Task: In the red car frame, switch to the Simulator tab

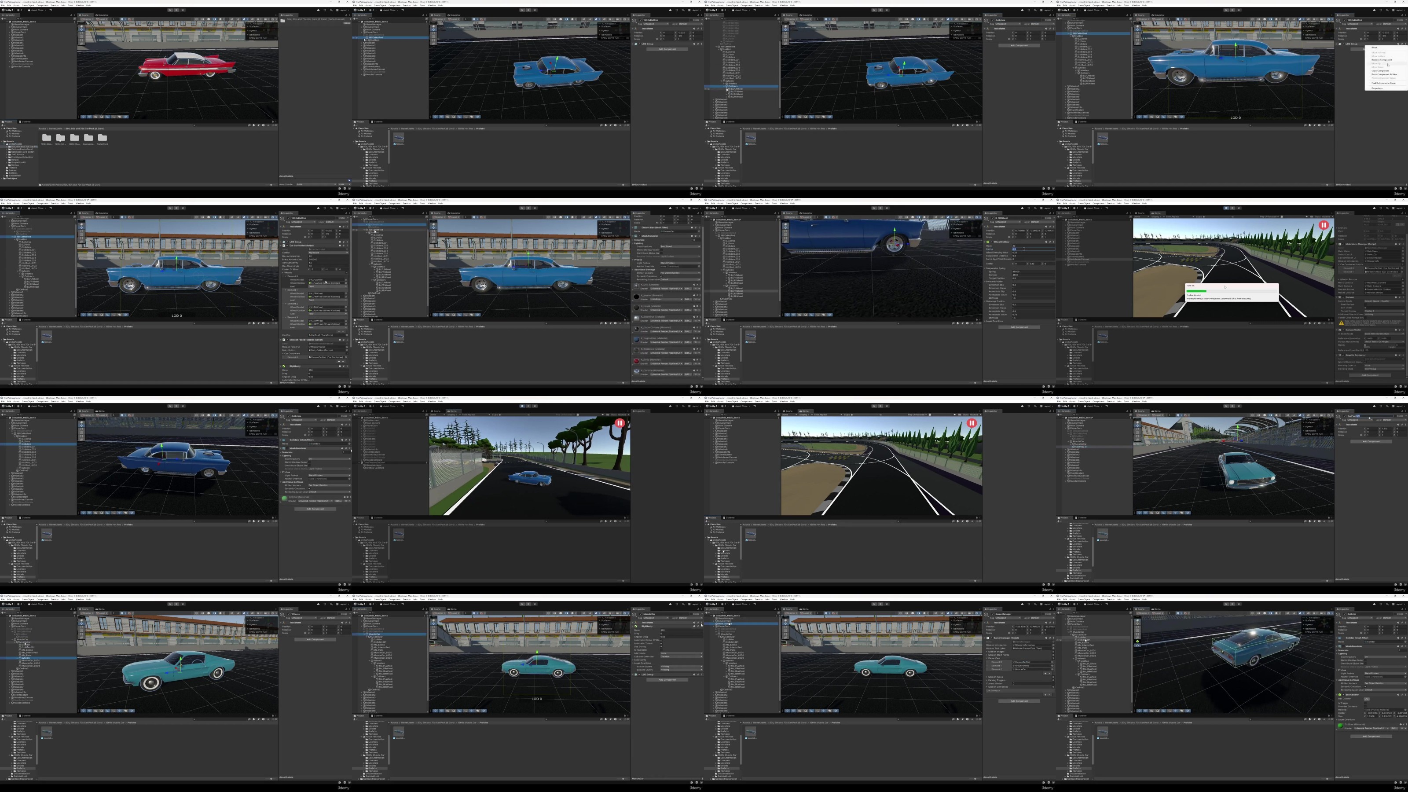Action: pos(102,15)
